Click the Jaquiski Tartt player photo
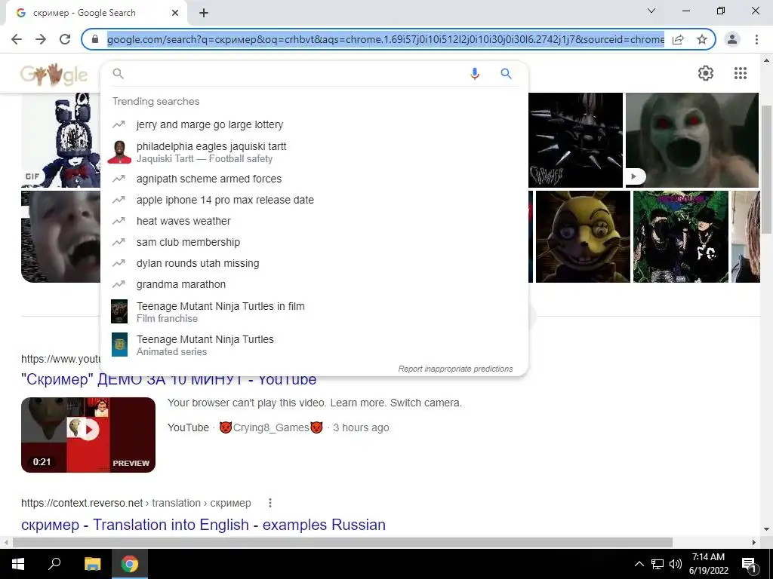The width and height of the screenshot is (773, 579). (119, 152)
